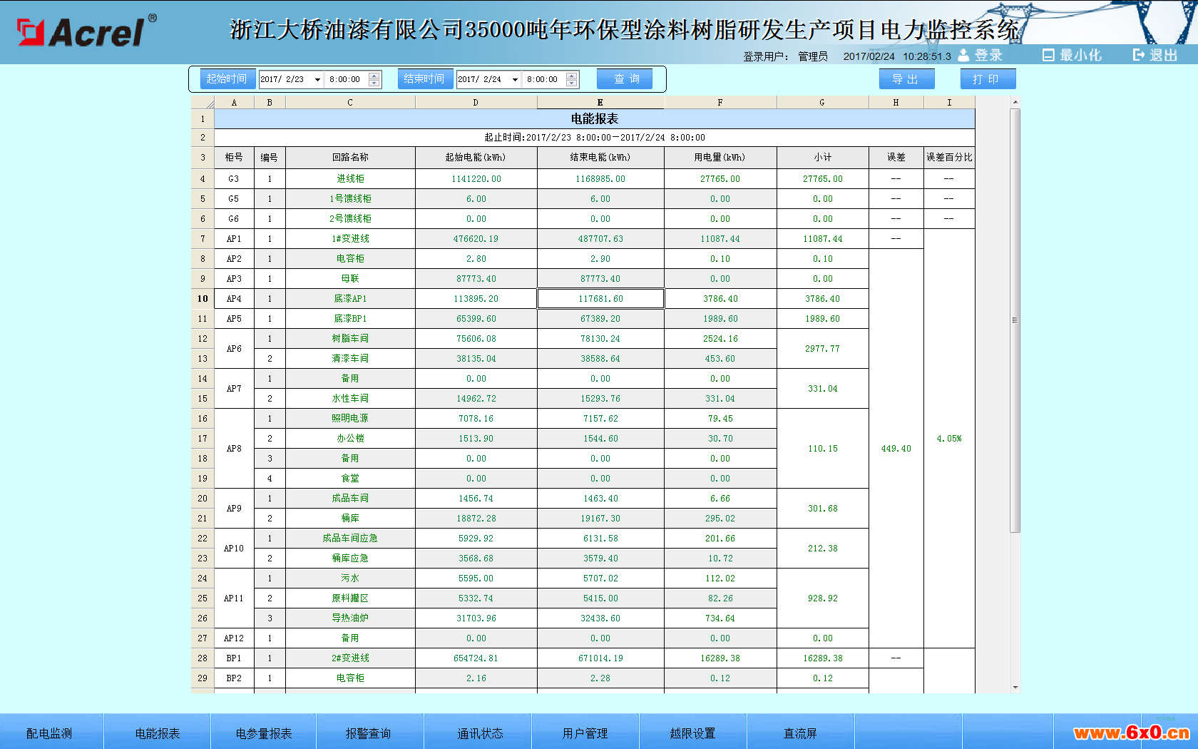Click the 1141220.00 start energy cell
The height and width of the screenshot is (749, 1198).
pyautogui.click(x=476, y=179)
